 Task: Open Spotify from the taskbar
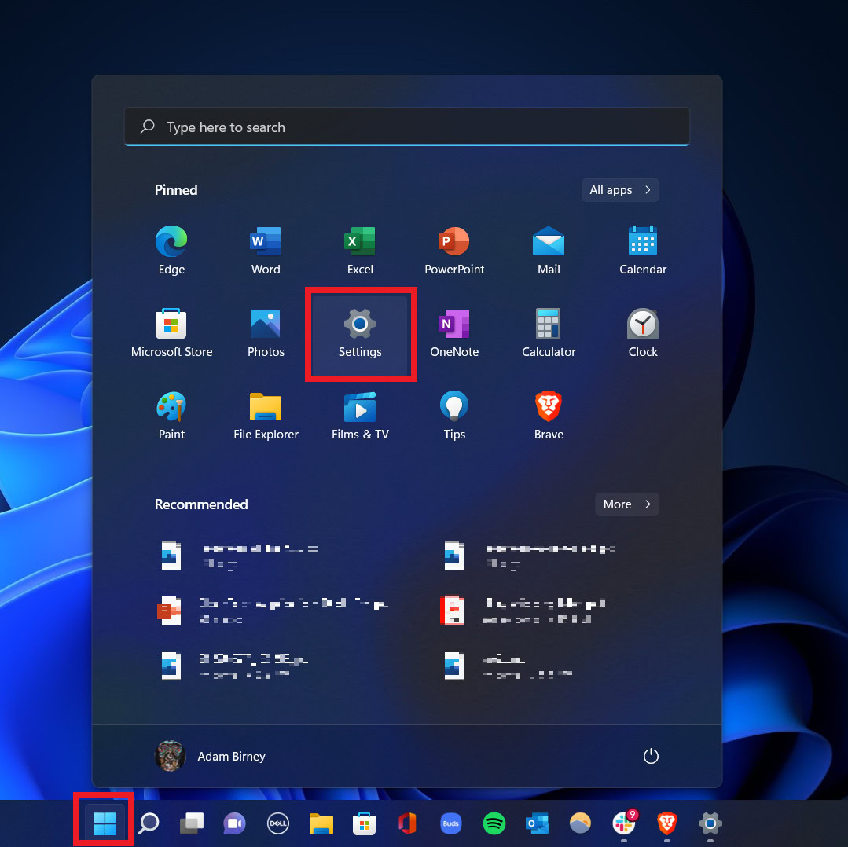(494, 823)
